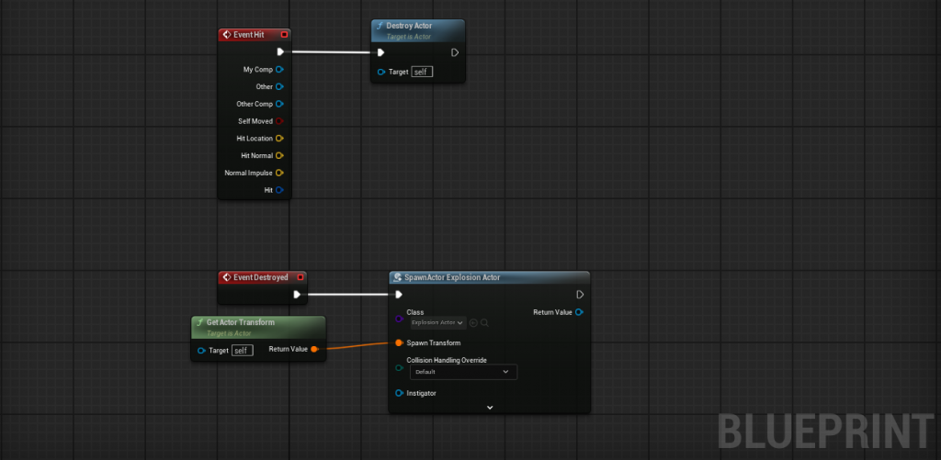The image size is (941, 460).
Task: Click the Hit Location vector pin
Action: point(279,139)
